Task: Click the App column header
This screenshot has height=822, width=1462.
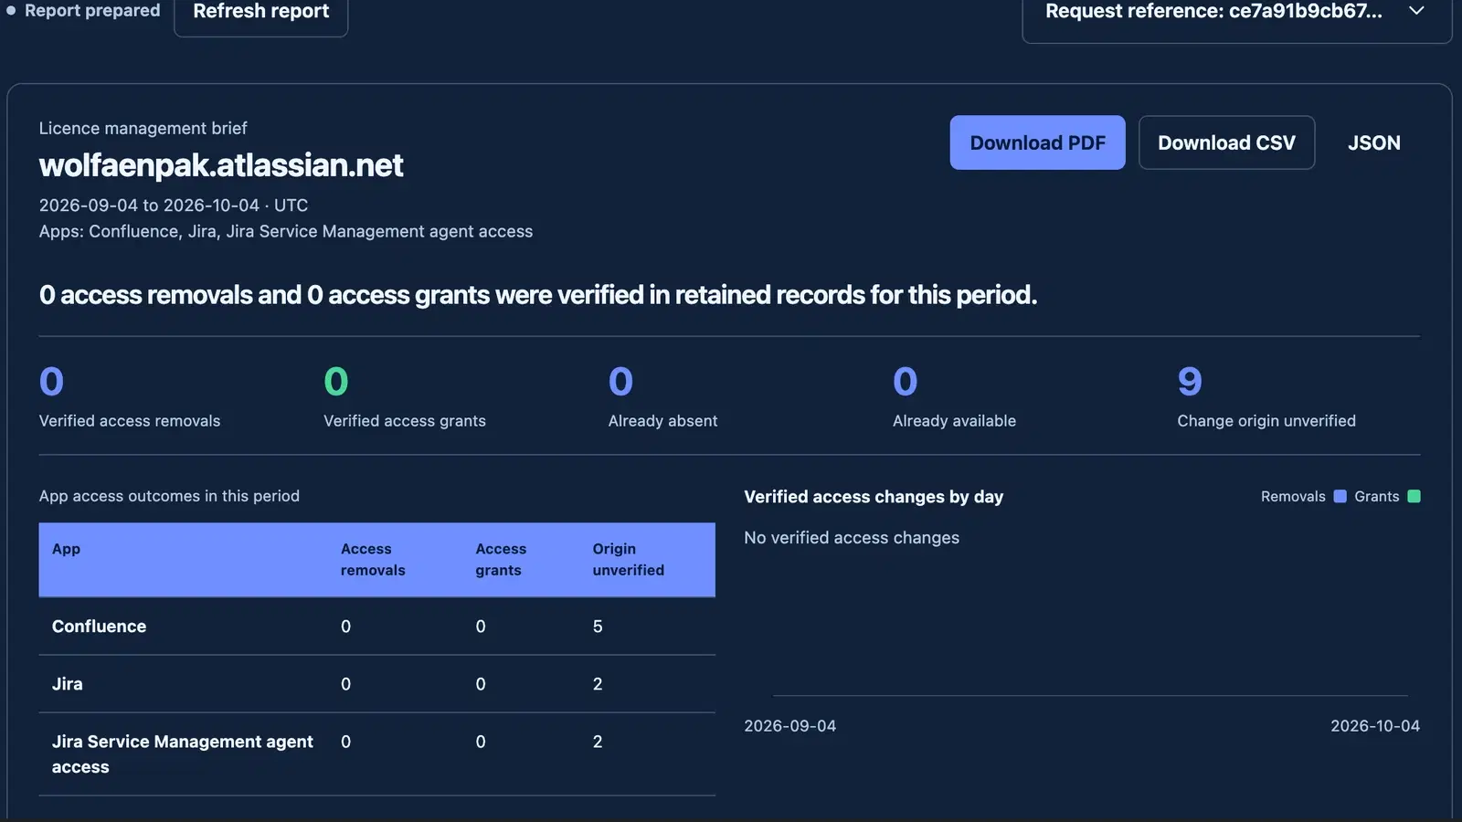Action: [66, 549]
